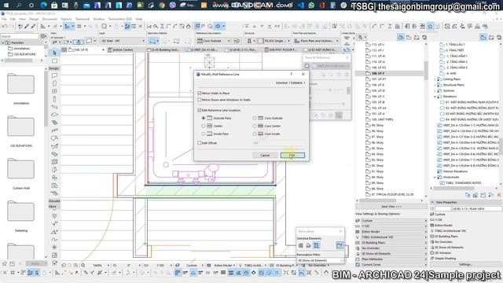Click the View Map icon in the left navigator

pyautogui.click(x=409, y=38)
